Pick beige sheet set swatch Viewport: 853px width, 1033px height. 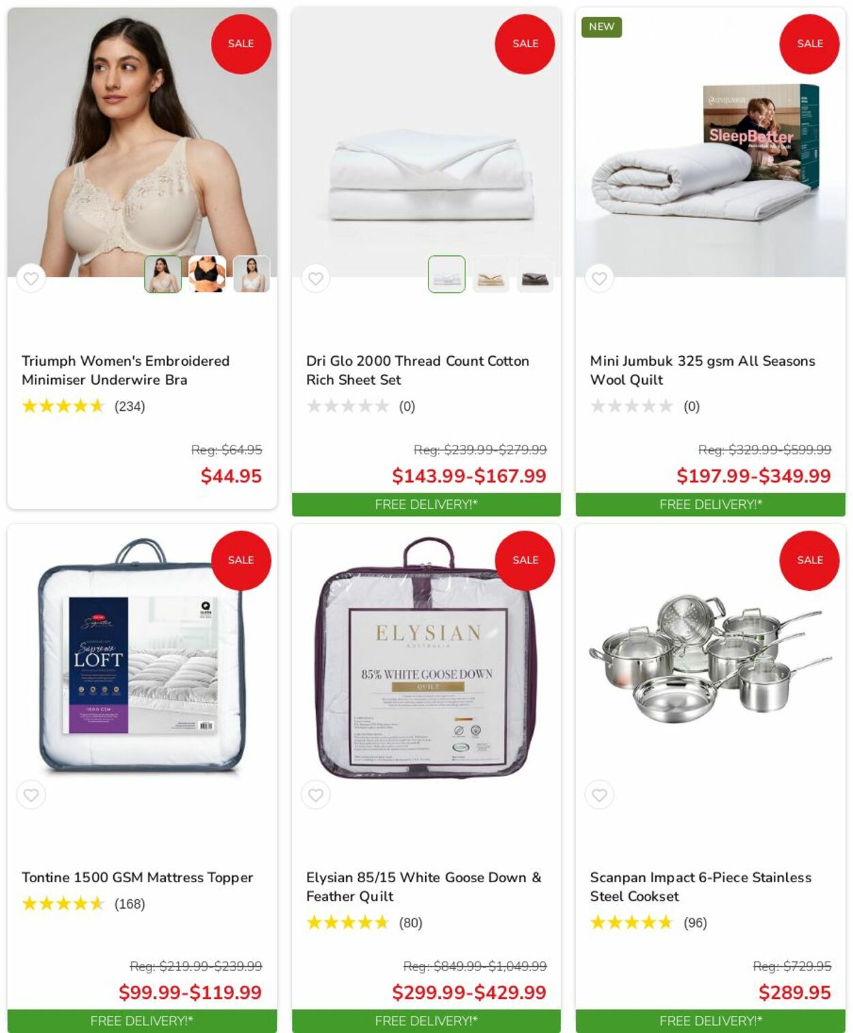pyautogui.click(x=491, y=274)
